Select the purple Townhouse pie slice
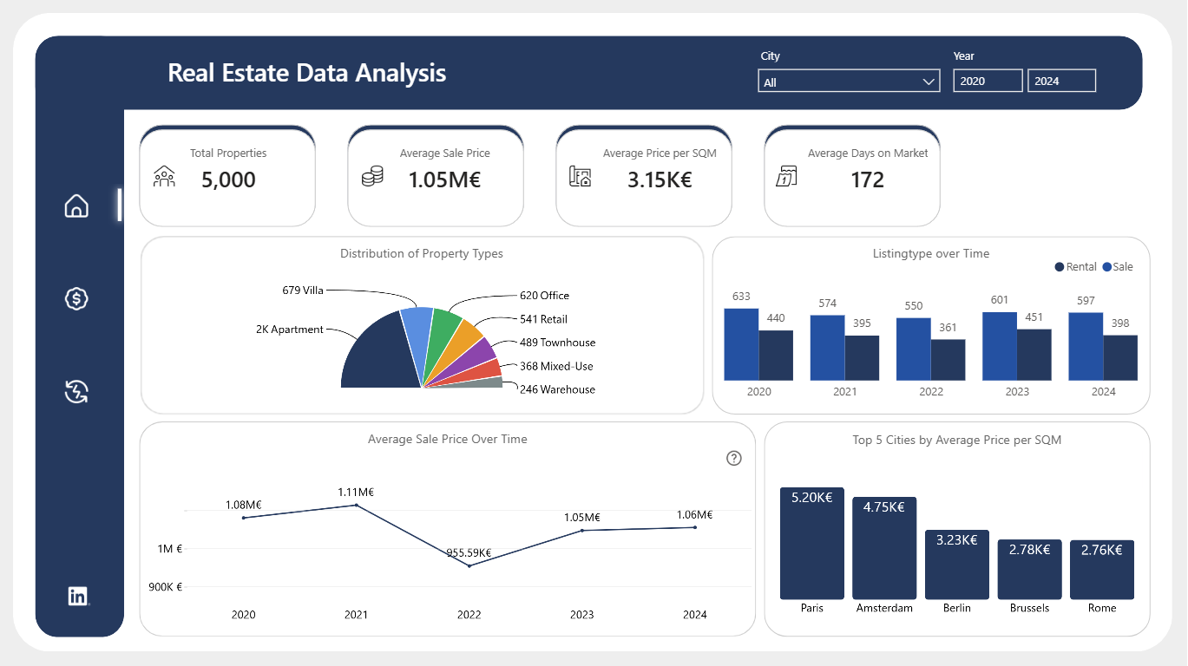1188x666 pixels. (476, 356)
